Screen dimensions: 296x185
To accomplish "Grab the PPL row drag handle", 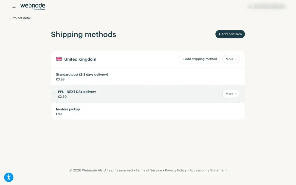I will [54, 94].
